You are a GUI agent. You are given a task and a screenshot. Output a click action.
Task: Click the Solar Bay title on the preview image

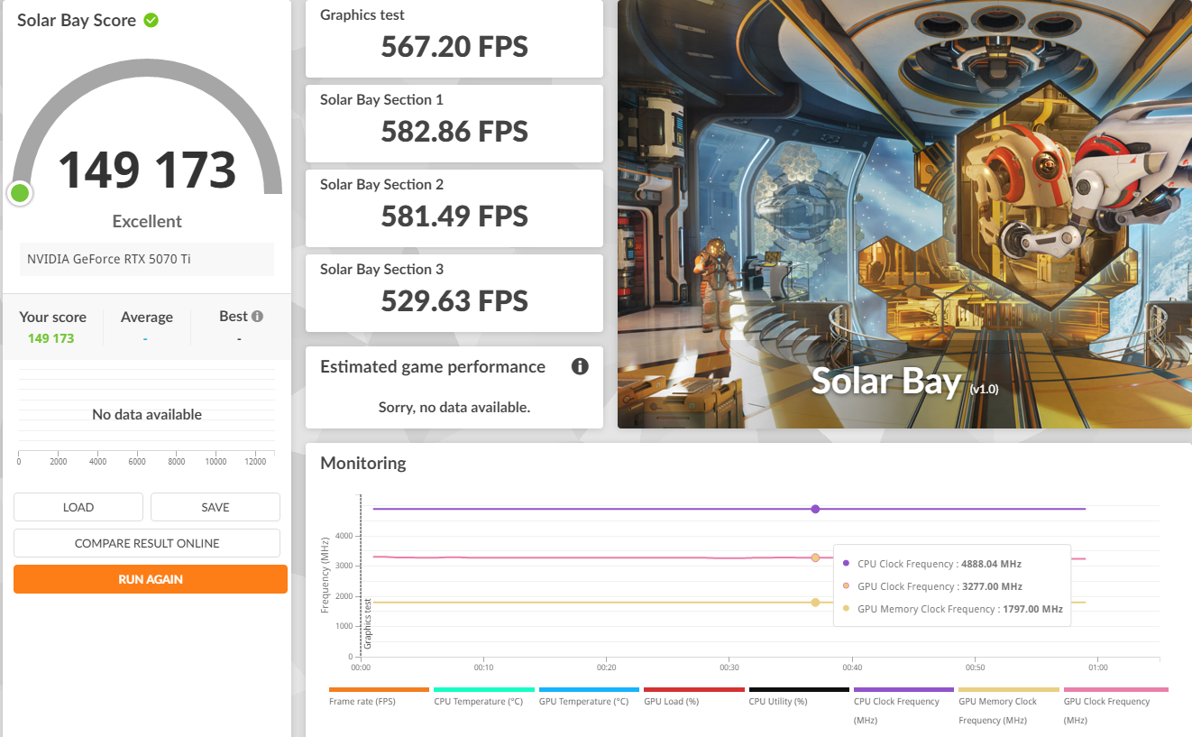click(887, 381)
